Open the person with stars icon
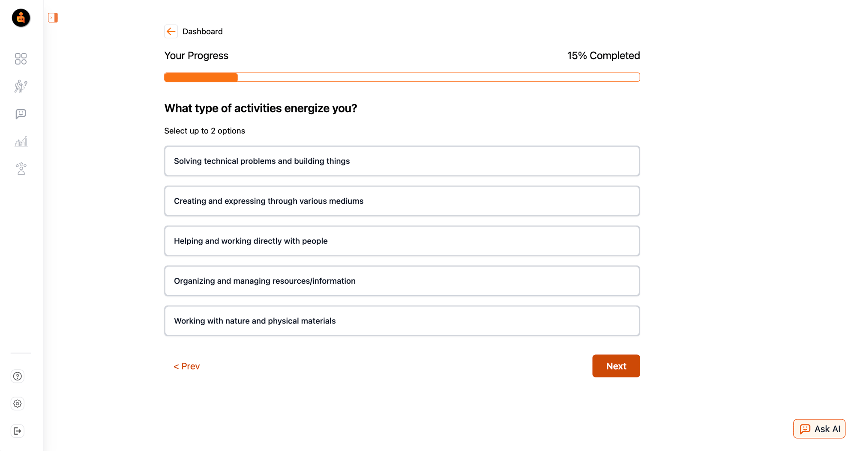857x451 pixels. [21, 169]
